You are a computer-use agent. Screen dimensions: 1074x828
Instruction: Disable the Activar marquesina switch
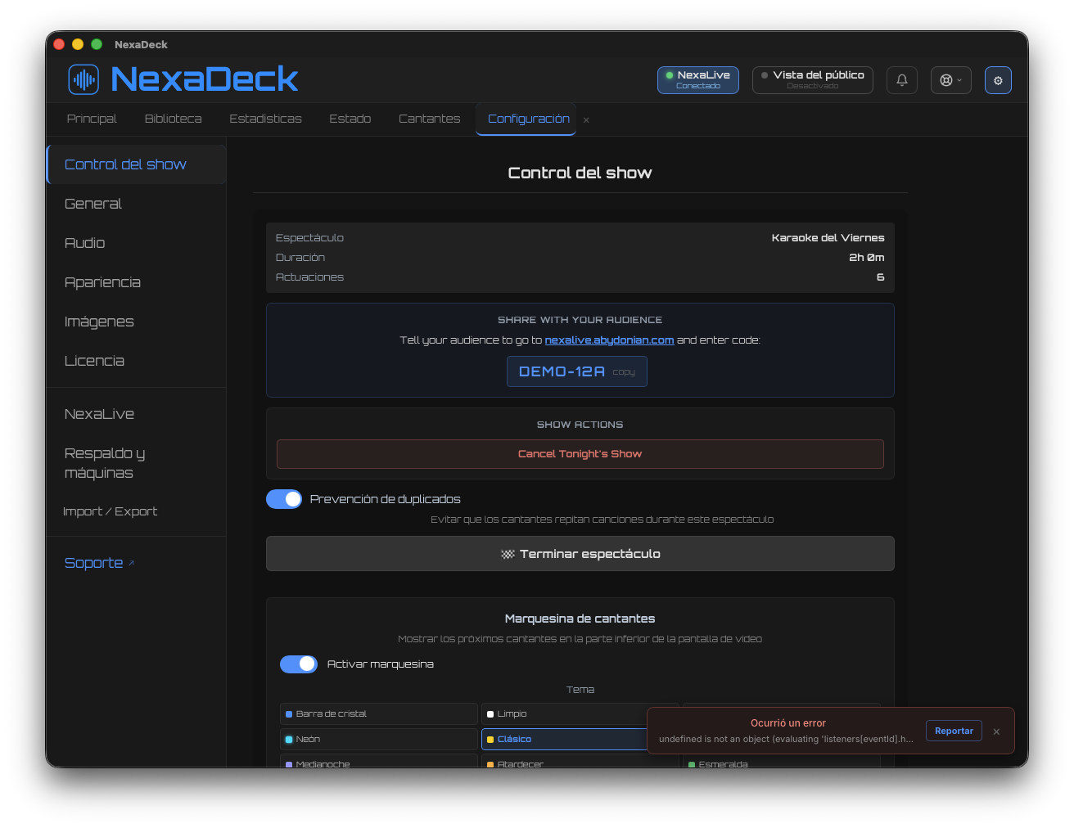(299, 664)
